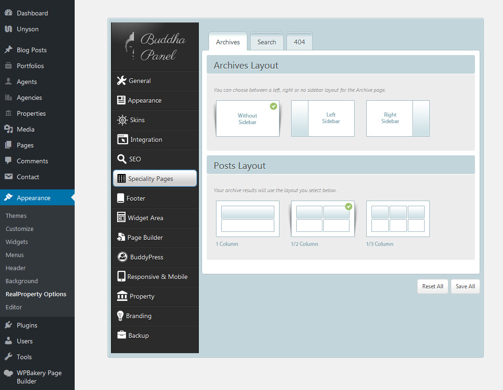Image resolution: width=503 pixels, height=390 pixels.
Task: Click the magnifier SEO icon
Action: [121, 159]
